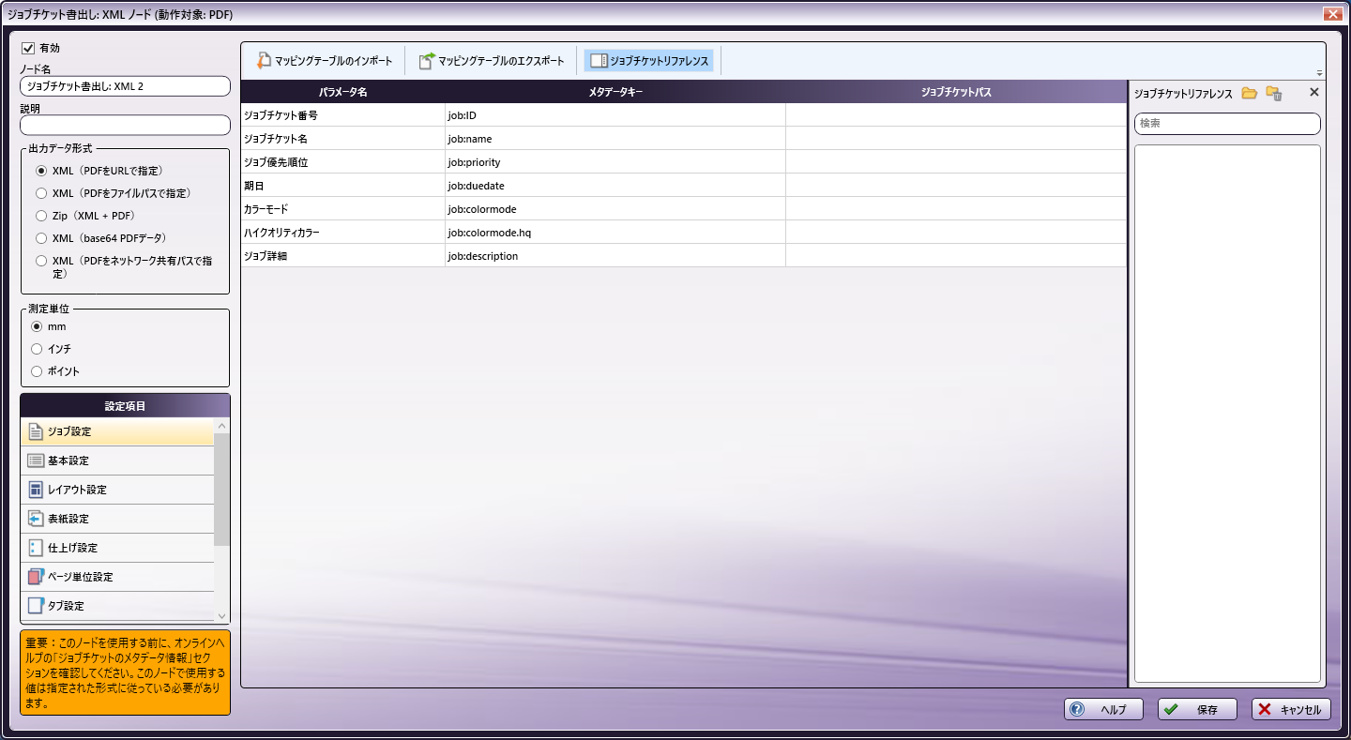Close the ジョブチケットリファレンス side panel
Image resolution: width=1351 pixels, height=740 pixels.
pos(1313,92)
